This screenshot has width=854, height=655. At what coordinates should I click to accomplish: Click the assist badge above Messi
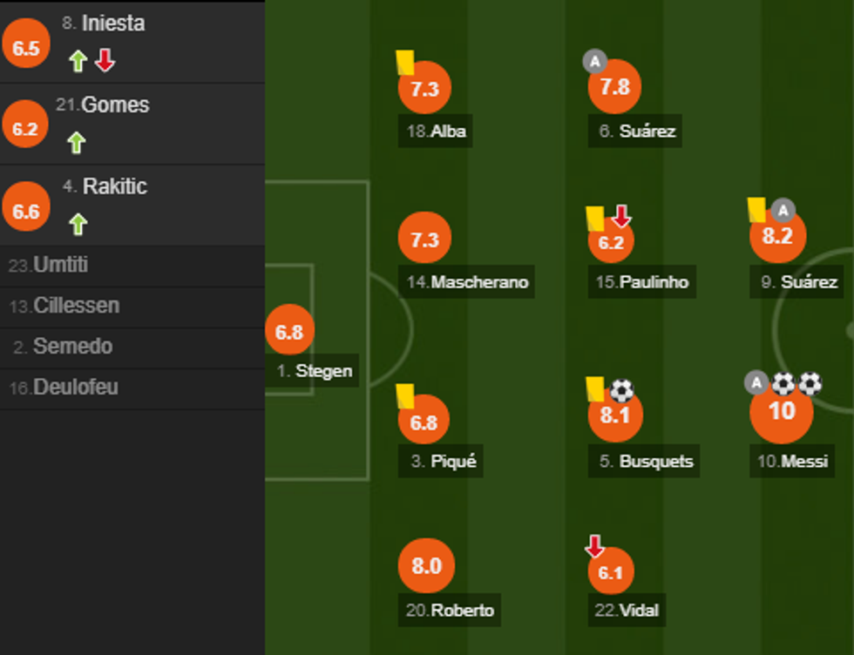(x=756, y=382)
